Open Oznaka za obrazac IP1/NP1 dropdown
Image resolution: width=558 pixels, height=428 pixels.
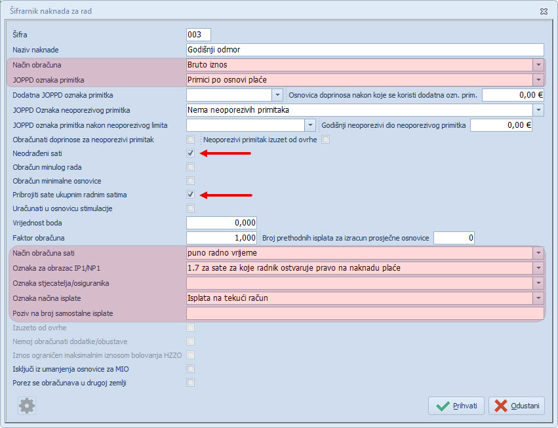point(538,268)
